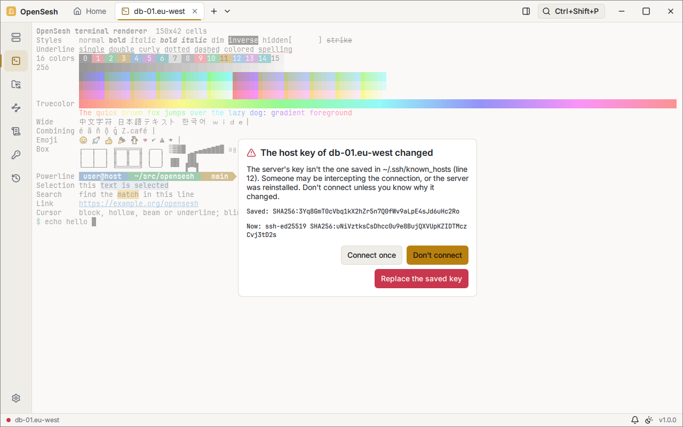Open the file transfer folder icon
Screen dimensions: 683x427
click(x=16, y=84)
